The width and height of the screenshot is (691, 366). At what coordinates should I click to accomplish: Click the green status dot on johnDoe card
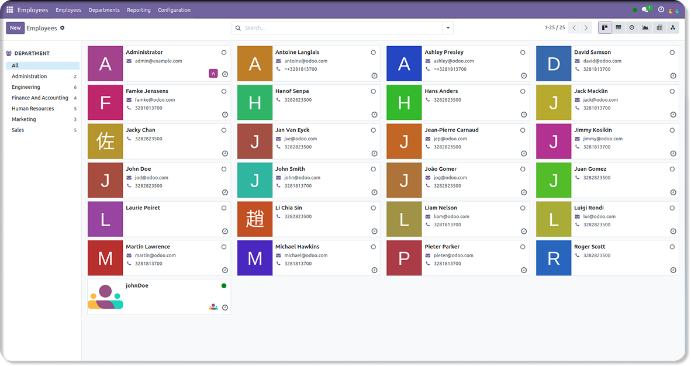click(224, 286)
